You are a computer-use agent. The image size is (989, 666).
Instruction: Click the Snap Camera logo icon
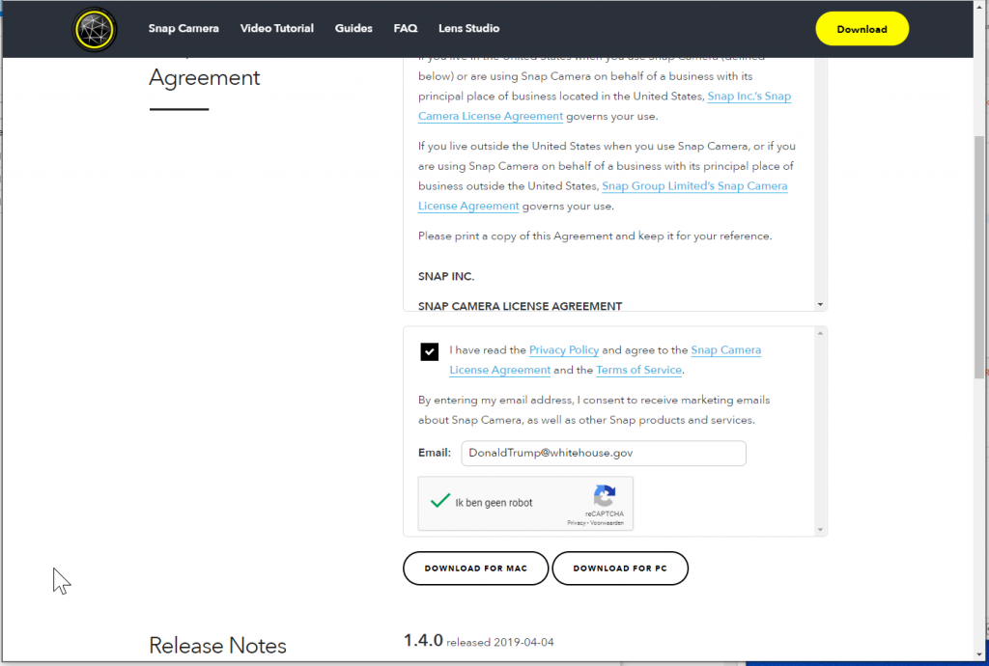coord(95,29)
